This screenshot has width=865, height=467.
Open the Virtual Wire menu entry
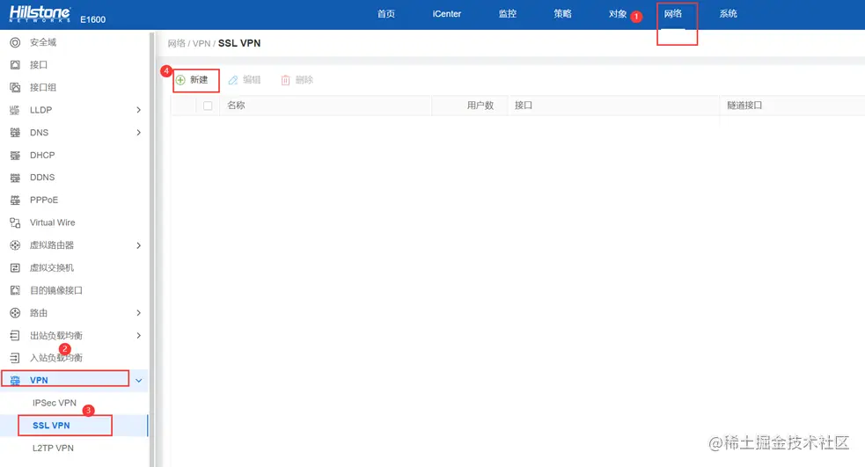click(x=53, y=223)
